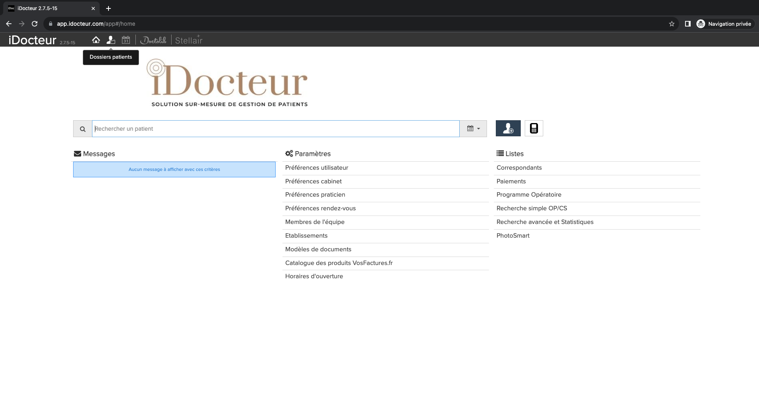Open Paiements list

pos(511,181)
